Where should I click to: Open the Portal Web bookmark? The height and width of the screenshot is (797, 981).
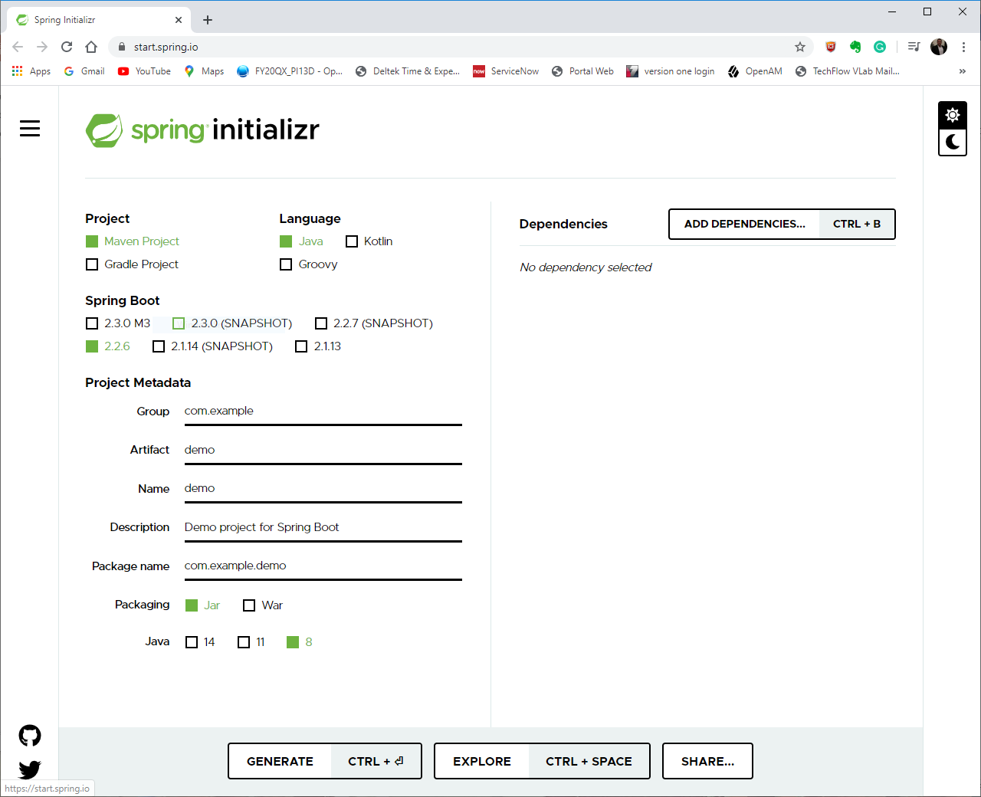pyautogui.click(x=582, y=71)
